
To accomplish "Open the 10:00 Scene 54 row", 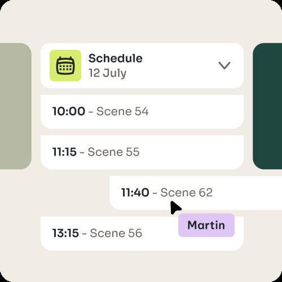I will pyautogui.click(x=142, y=112).
